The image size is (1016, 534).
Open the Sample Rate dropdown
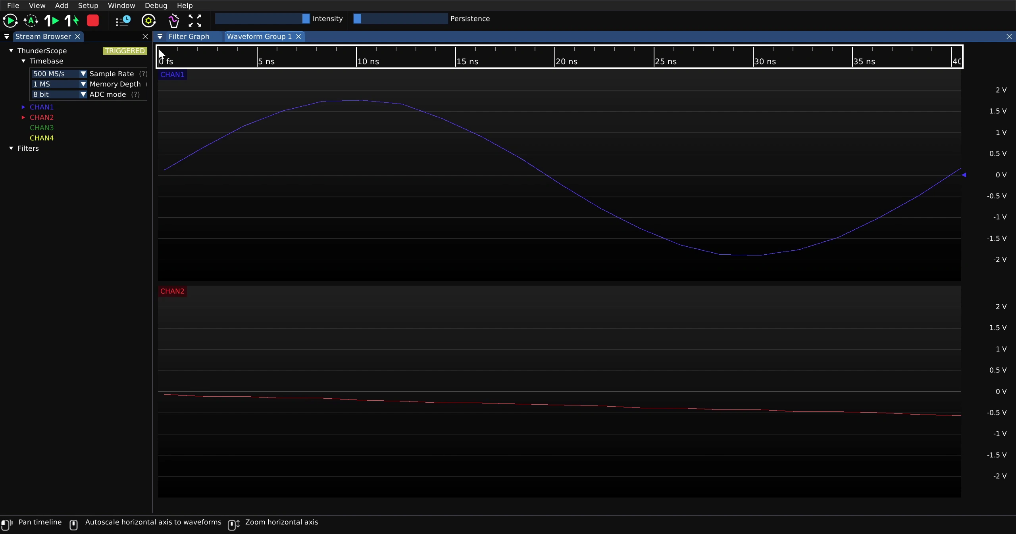tap(59, 74)
